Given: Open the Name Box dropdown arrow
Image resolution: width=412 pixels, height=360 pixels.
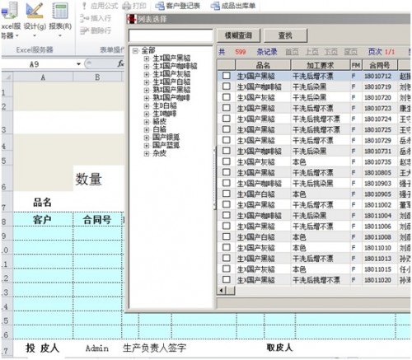Looking at the screenshot, I should (78, 64).
